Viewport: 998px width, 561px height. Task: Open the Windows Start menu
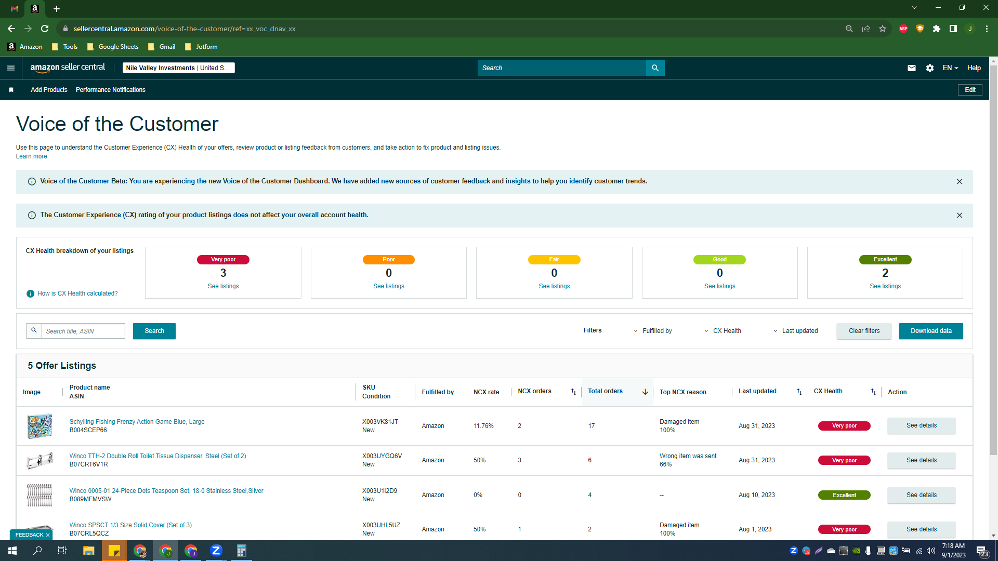pyautogui.click(x=12, y=551)
